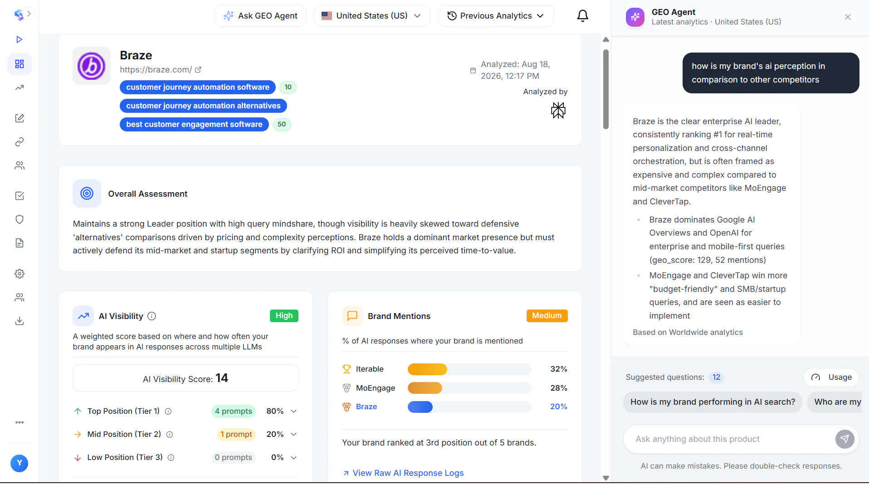Image resolution: width=869 pixels, height=484 pixels.
Task: Click the 'High' visibility status badge
Action: tap(284, 316)
